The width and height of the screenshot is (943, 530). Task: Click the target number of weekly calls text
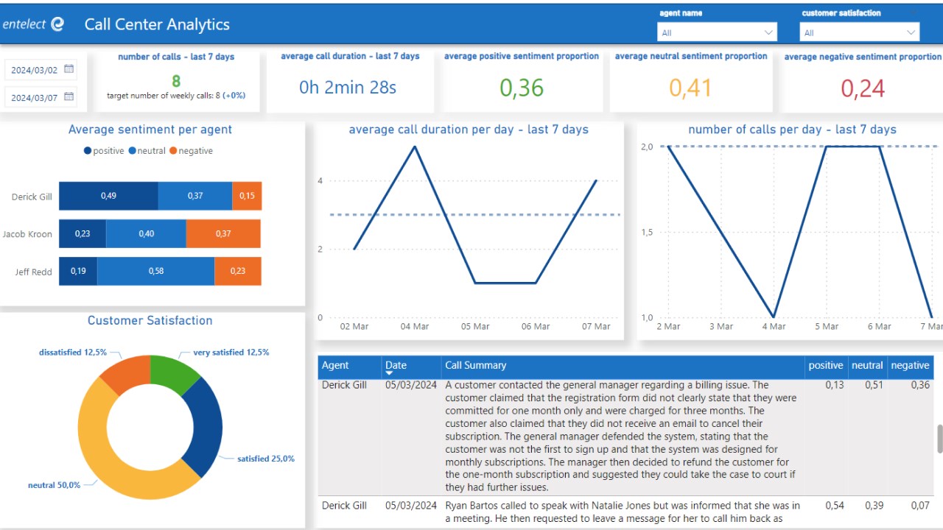[176, 96]
